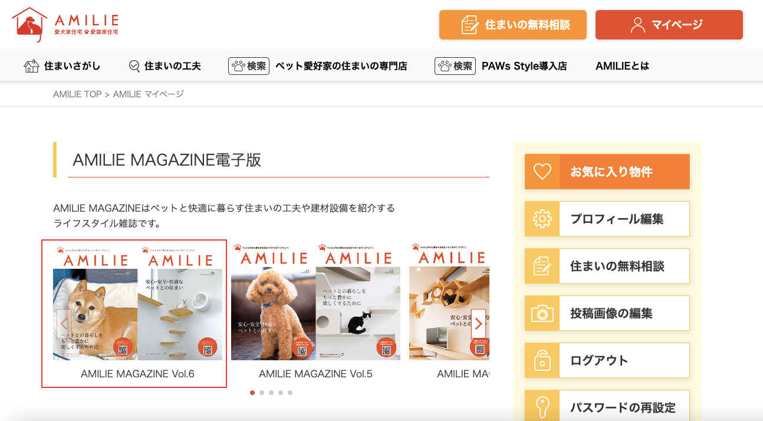Viewport: 763px width, 421px height.
Task: Click the person icon in マイページ button
Action: (x=637, y=25)
